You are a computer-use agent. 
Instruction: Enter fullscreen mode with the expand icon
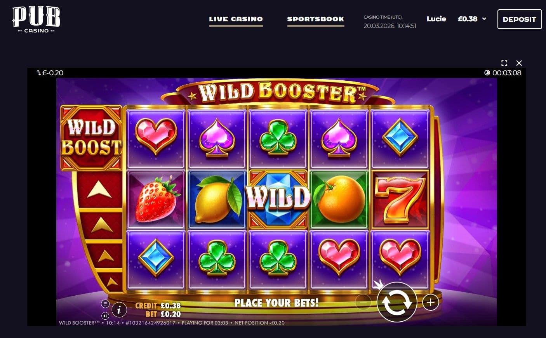point(504,63)
